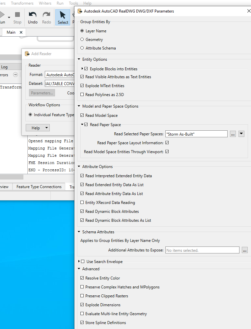This screenshot has height=329, width=251.
Task: Collapse Model and Paper Space Options
Action: (79, 106)
